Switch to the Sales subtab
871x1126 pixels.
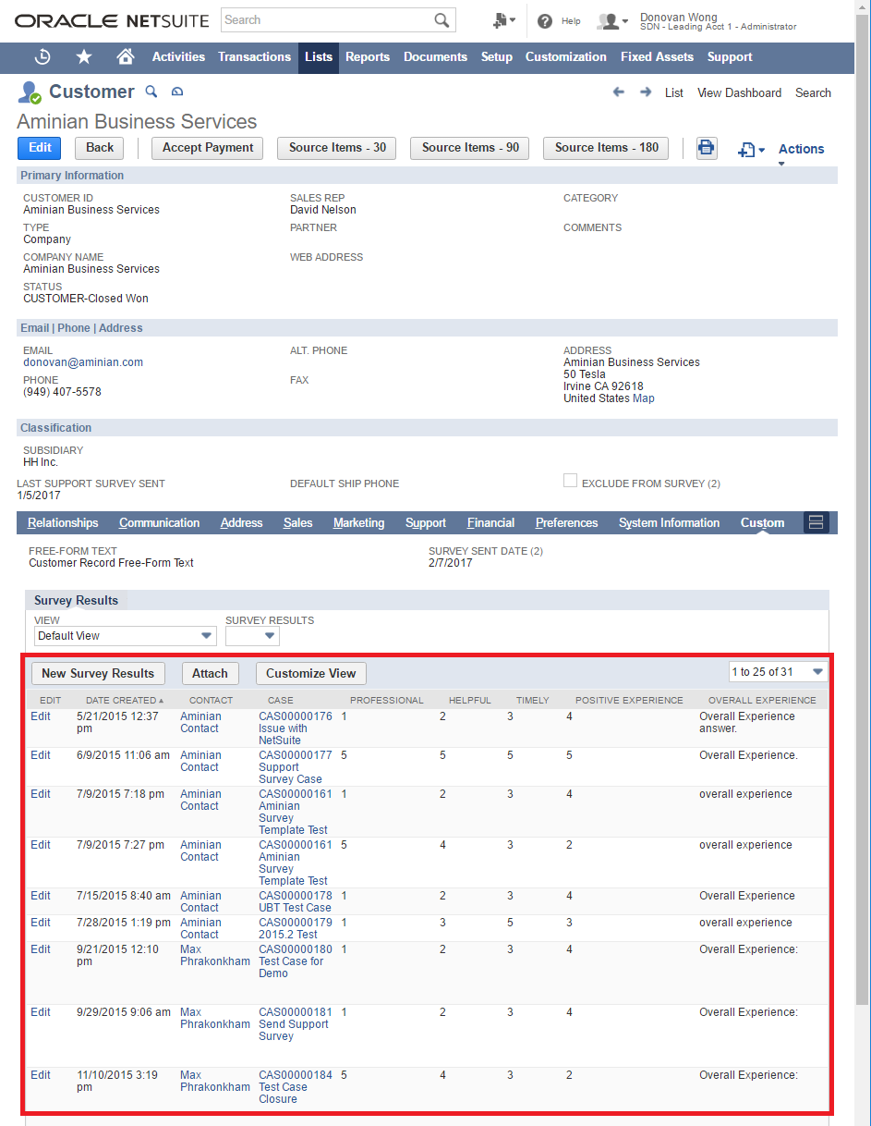point(297,523)
